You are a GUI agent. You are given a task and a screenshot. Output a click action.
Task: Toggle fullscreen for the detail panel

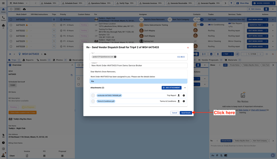tap(267, 54)
